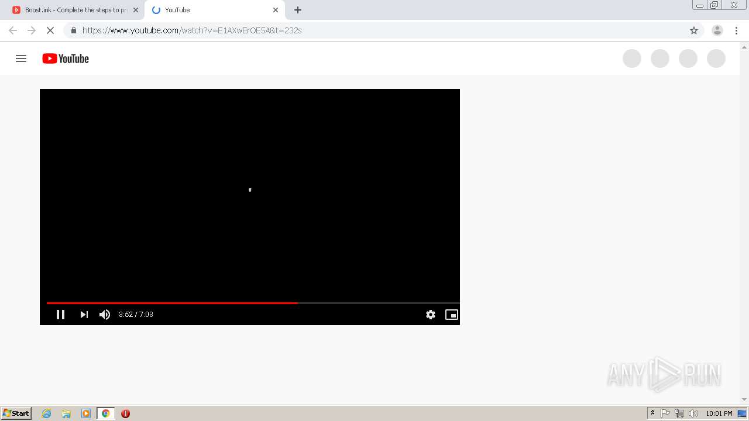Screen dimensions: 749x421
Task: Launch Internet Explorer from taskbar
Action: (x=47, y=413)
